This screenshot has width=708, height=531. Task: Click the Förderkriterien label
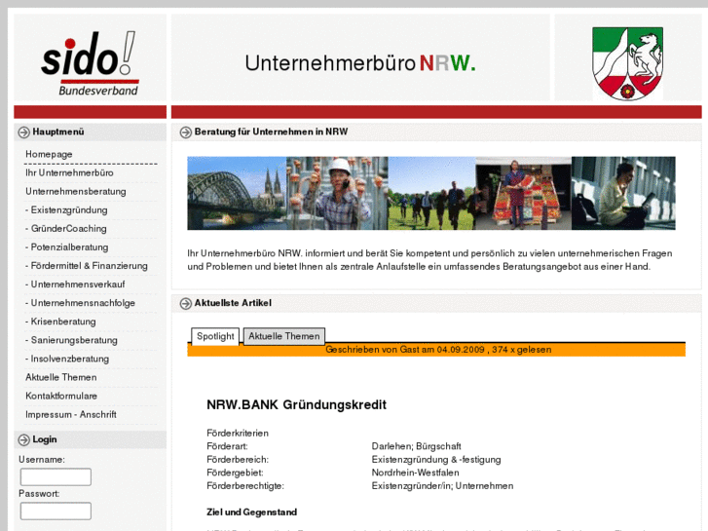[238, 434]
